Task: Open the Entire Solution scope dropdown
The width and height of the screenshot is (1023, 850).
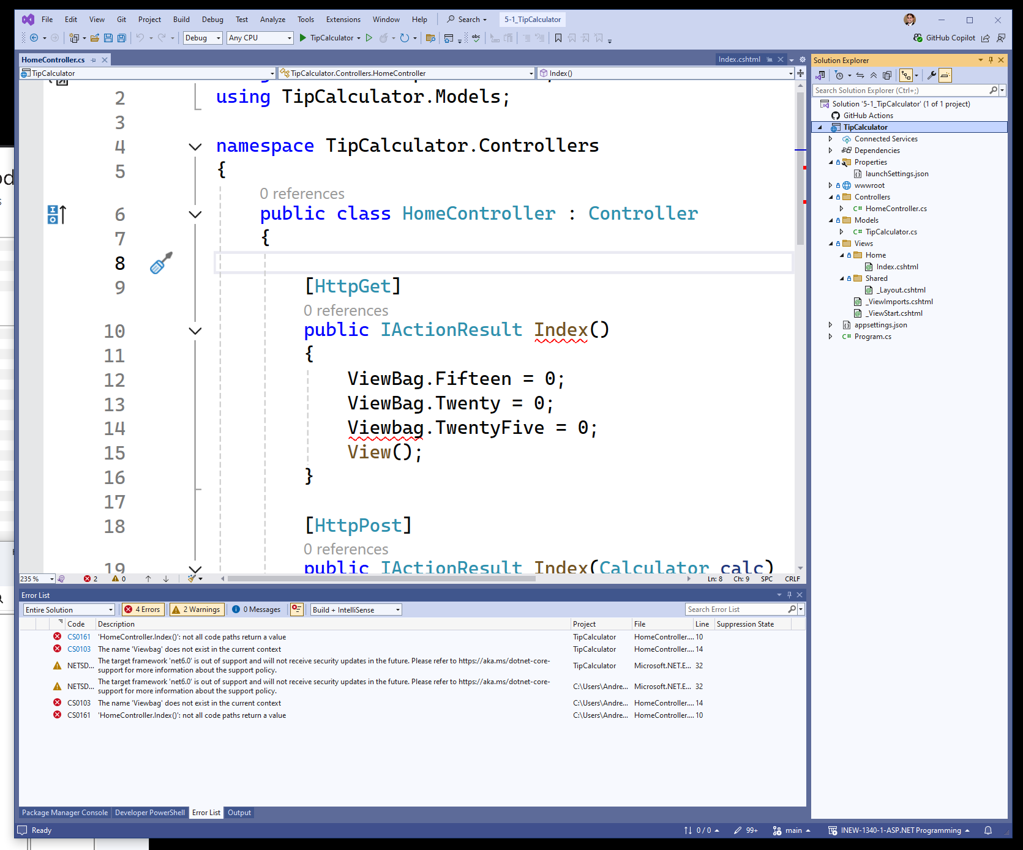Action: coord(69,610)
